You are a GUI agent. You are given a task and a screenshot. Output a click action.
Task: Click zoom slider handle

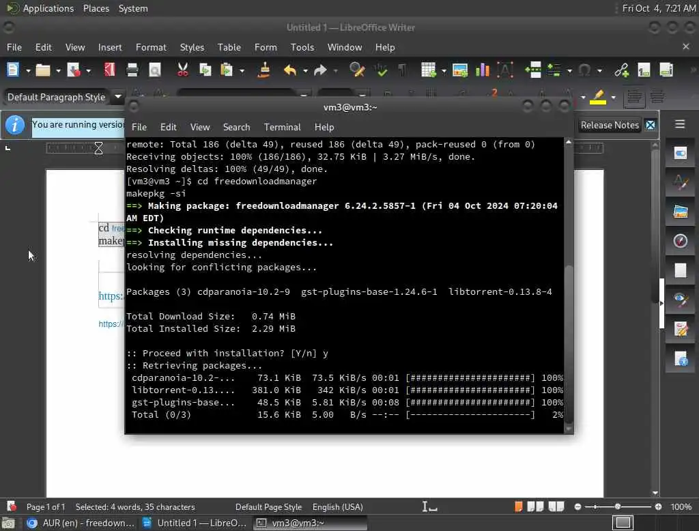617,507
